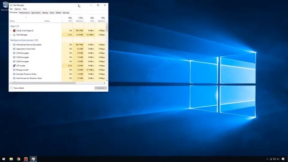
Task: Show hidden system tray icons
Action: [267, 159]
